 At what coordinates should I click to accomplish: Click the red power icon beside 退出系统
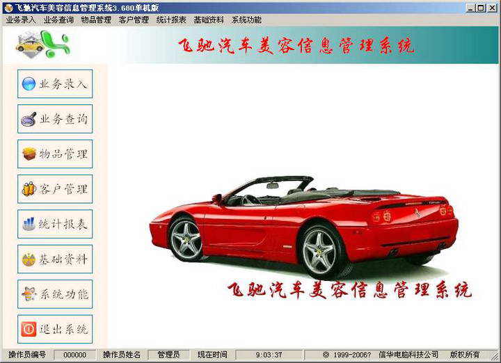coord(29,329)
